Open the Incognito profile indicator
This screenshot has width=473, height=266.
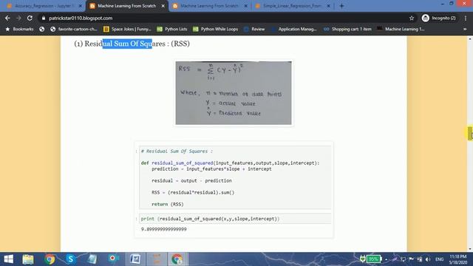point(439,18)
